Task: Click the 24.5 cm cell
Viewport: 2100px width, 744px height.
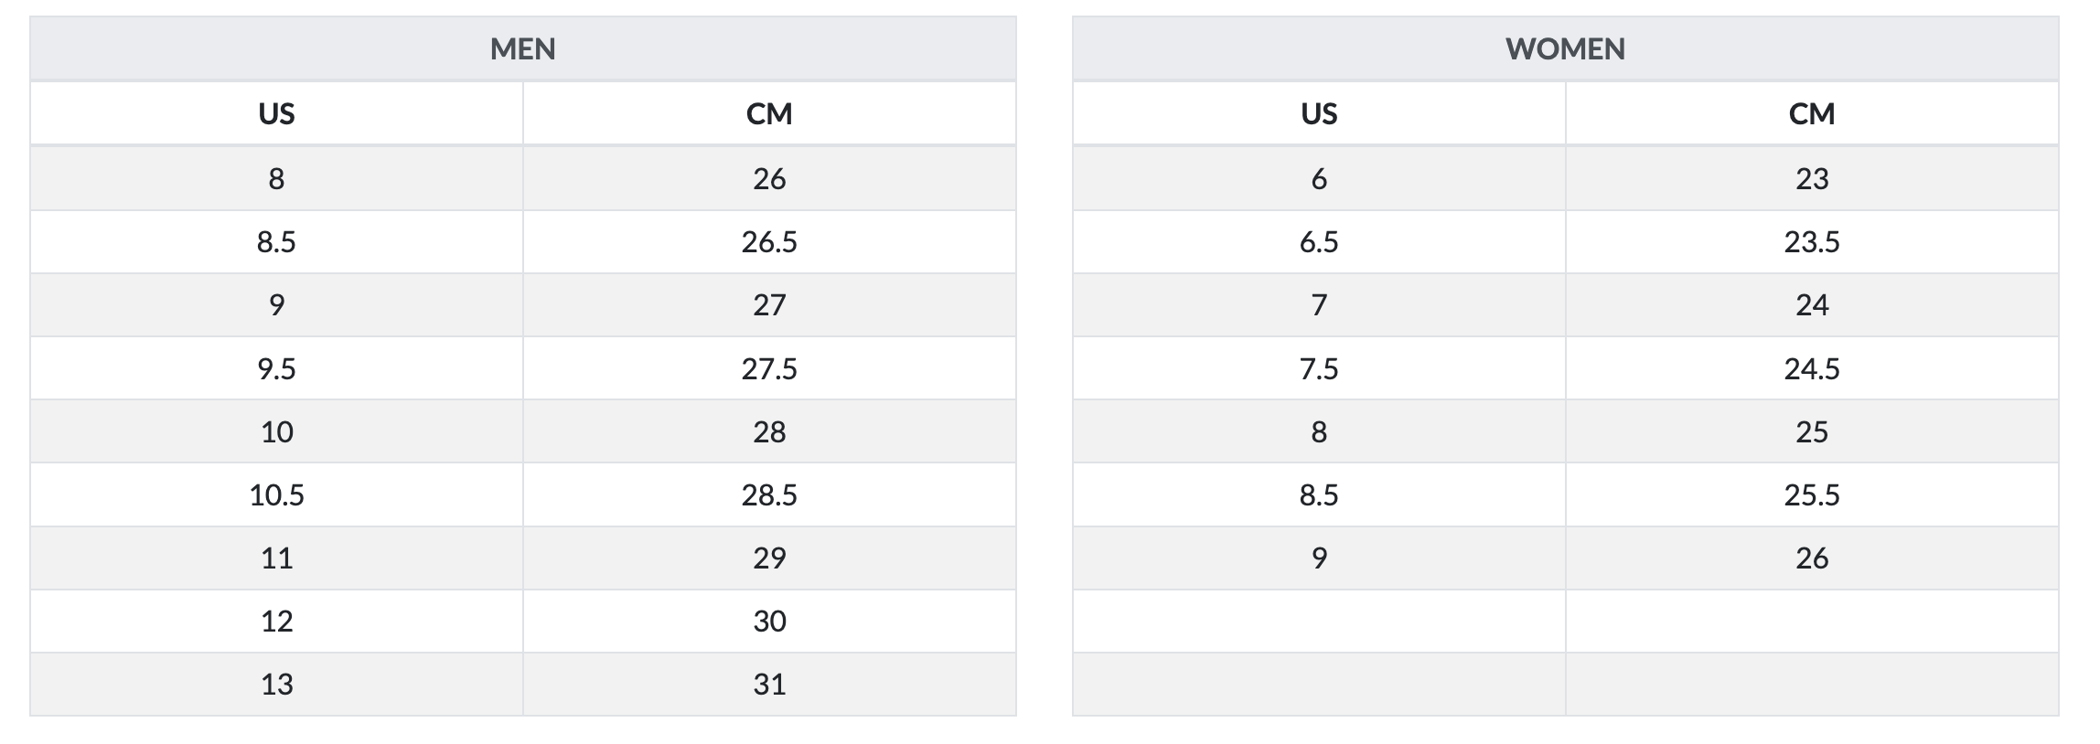Action: [1812, 368]
